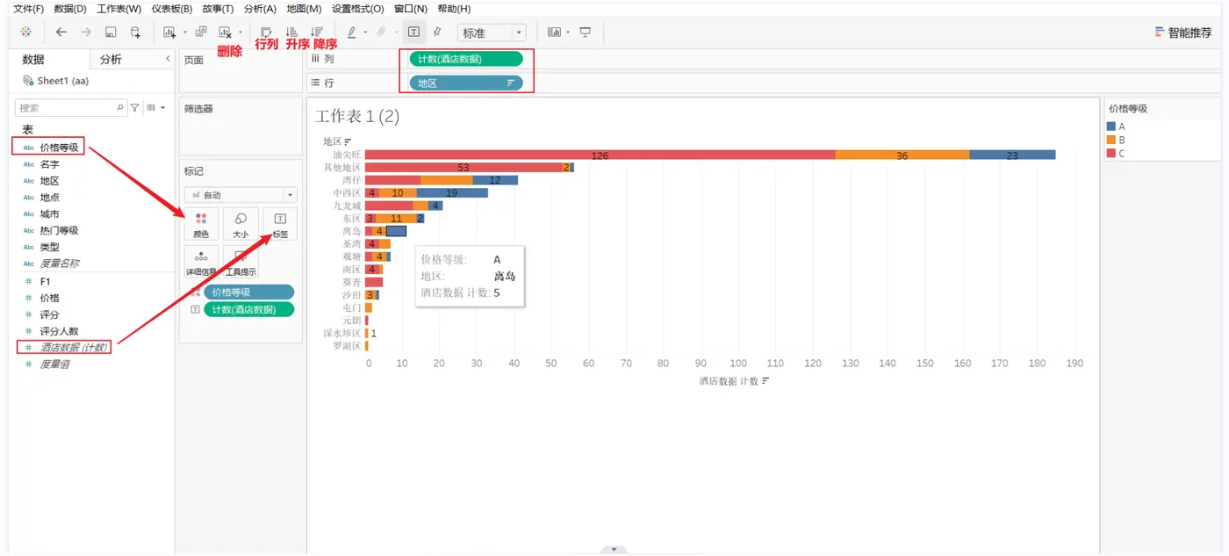Click the swap rows and columns (行列) icon
This screenshot has height=556, width=1229.
click(x=267, y=32)
